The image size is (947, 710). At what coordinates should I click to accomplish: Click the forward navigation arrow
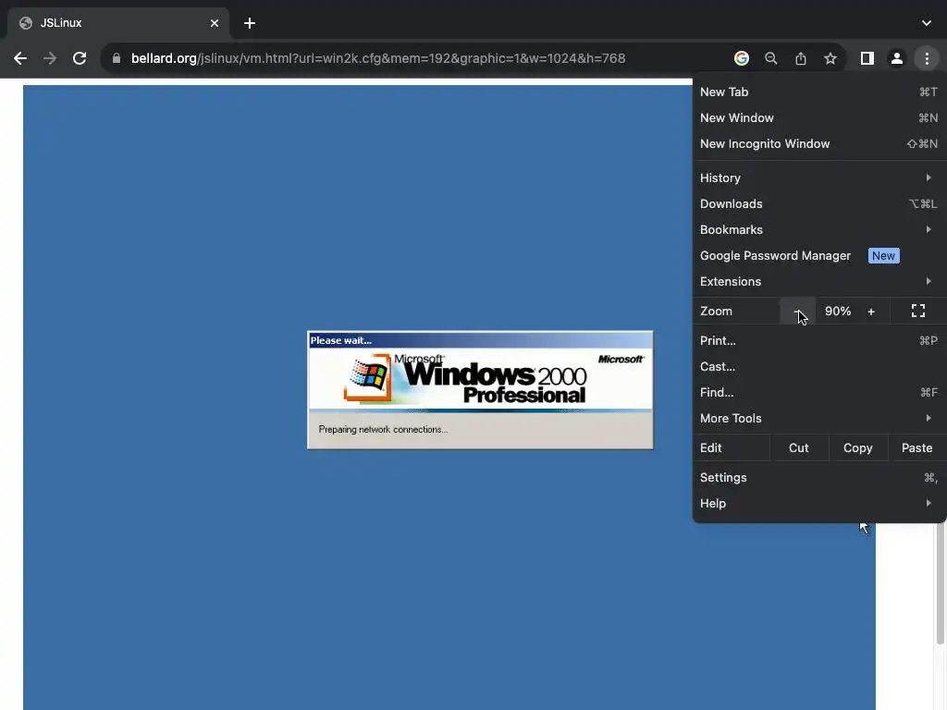tap(50, 58)
